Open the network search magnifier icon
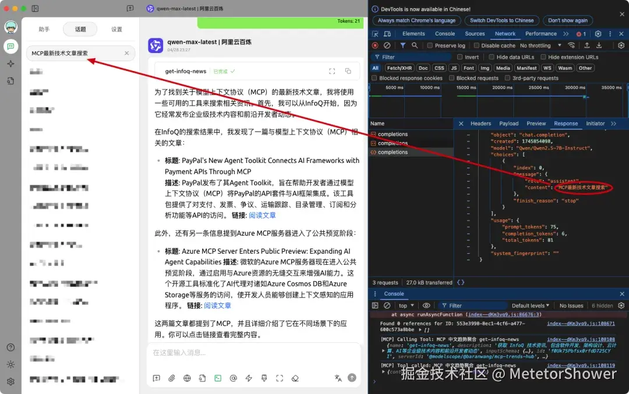629x394 pixels. pyautogui.click(x=415, y=46)
